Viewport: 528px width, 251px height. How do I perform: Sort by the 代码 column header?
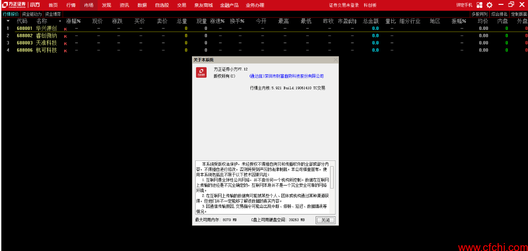pyautogui.click(x=22, y=21)
